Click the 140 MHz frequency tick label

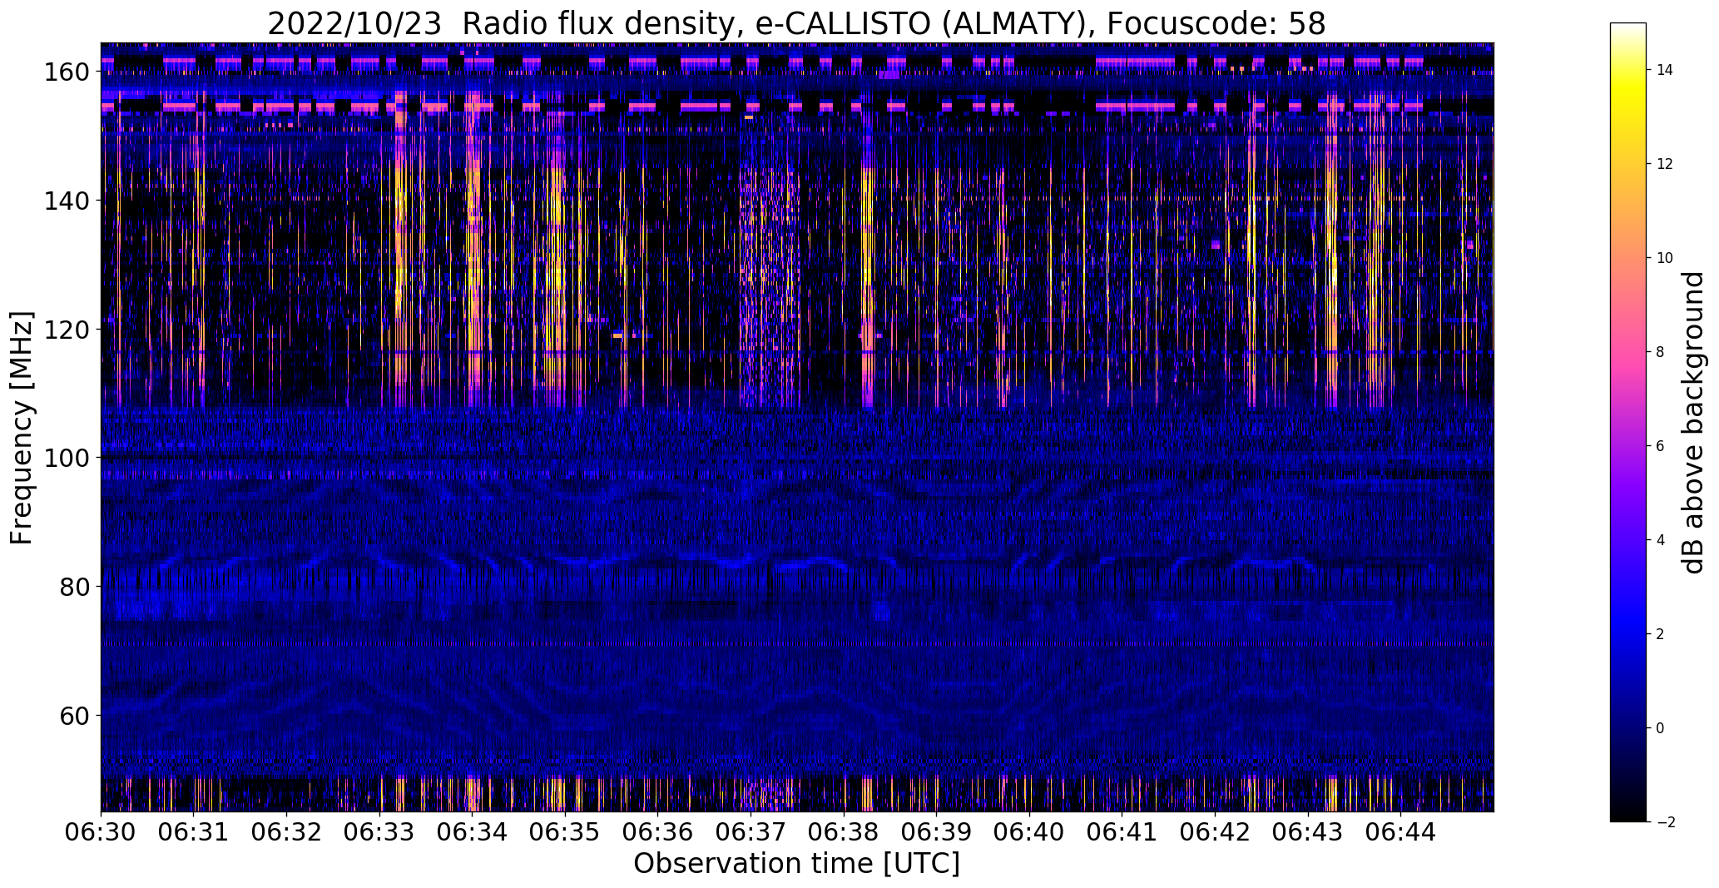coord(66,201)
